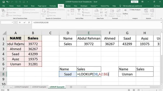Switch to the Review tab
Viewport: 163px width, 91px height.
[68, 6]
